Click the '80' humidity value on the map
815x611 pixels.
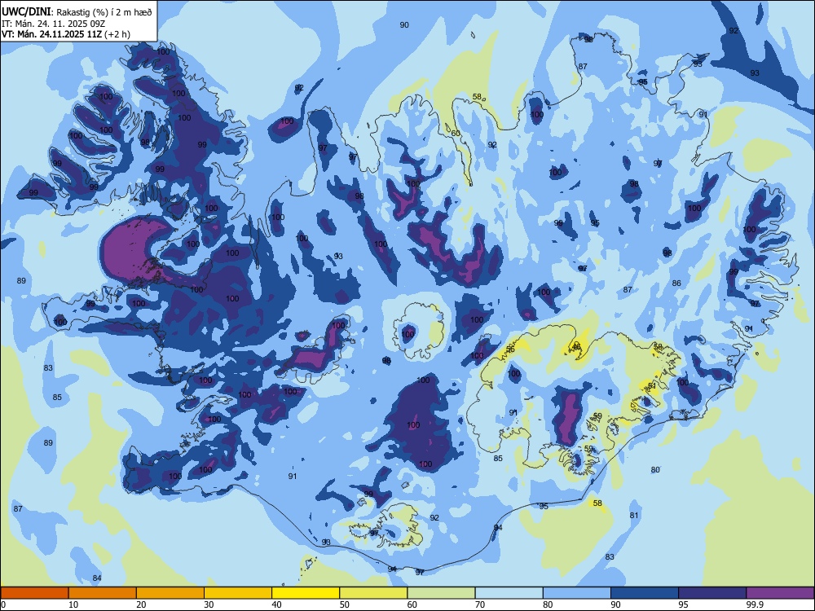point(655,470)
